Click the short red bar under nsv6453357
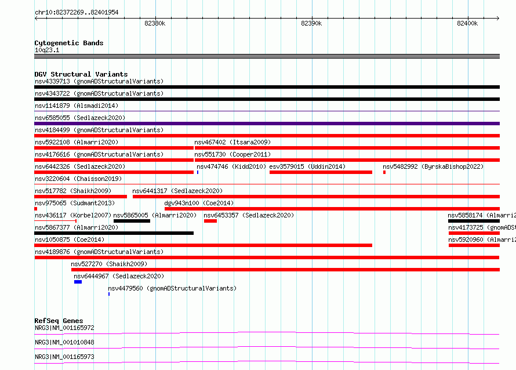The height and width of the screenshot is (370, 516). tap(210, 221)
